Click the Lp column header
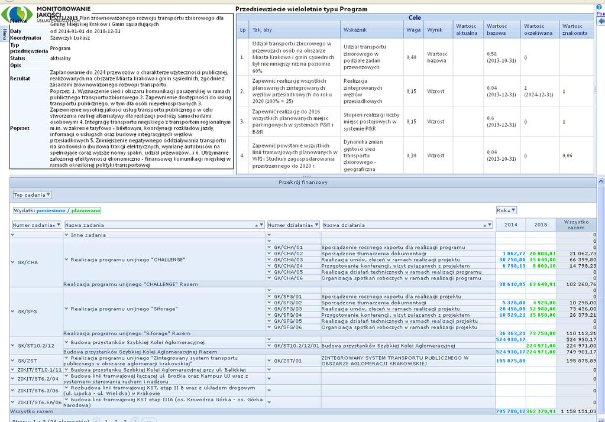This screenshot has height=422, width=605. pos(242,30)
